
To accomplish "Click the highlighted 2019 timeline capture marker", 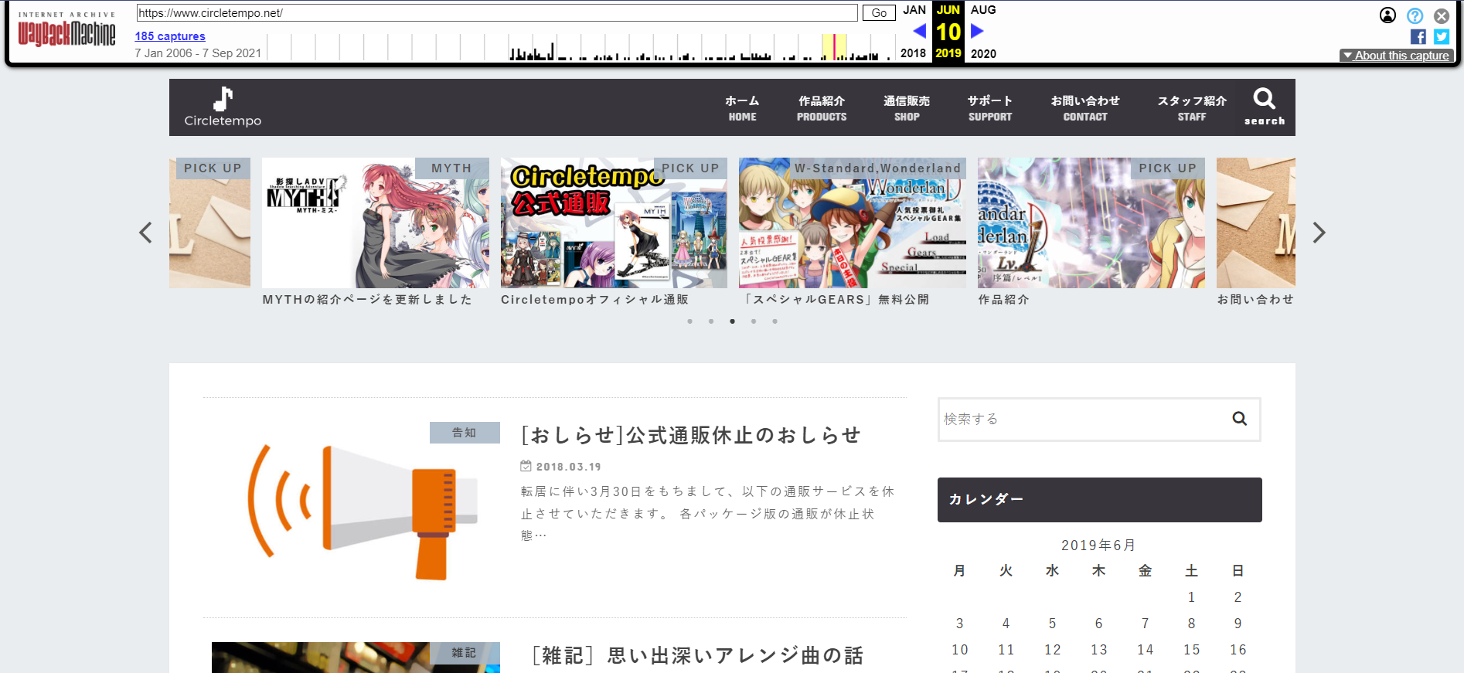I will pos(834,47).
